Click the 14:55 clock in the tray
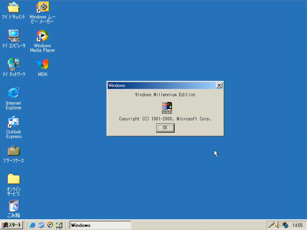The height and width of the screenshot is (230, 307). point(297,225)
